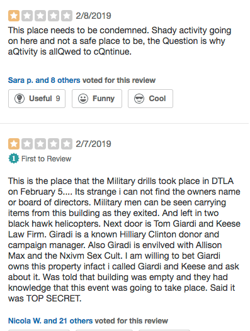The image size is (250, 331).
Task: Click the Military drills review paragraph
Action: (124, 240)
